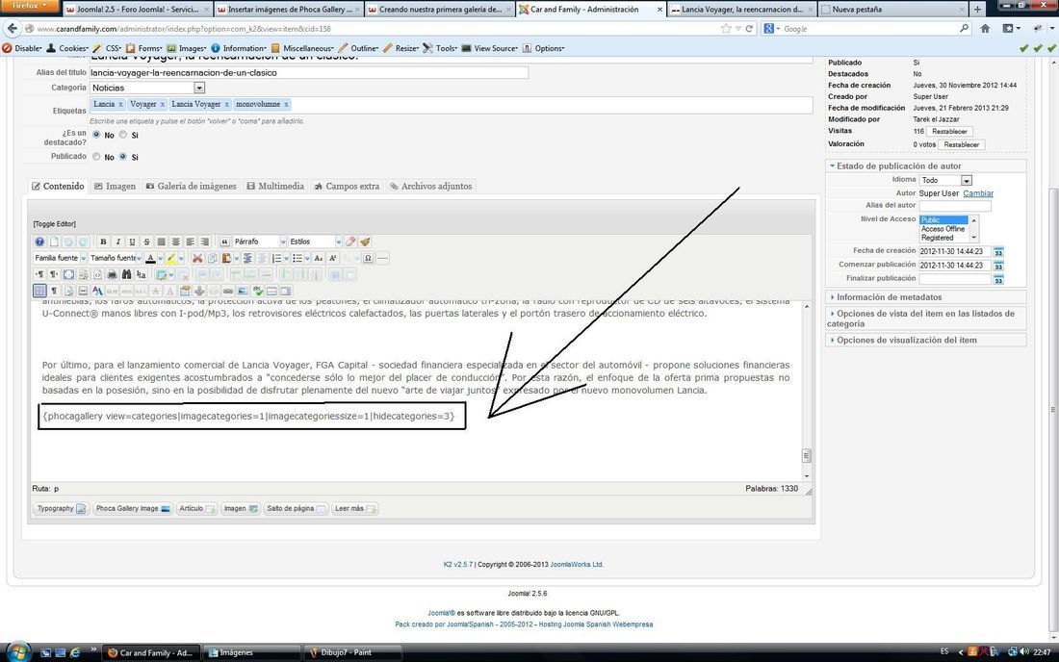Toggle the visual aid grid button
Screen dimensions: 1059x662
[x=39, y=291]
